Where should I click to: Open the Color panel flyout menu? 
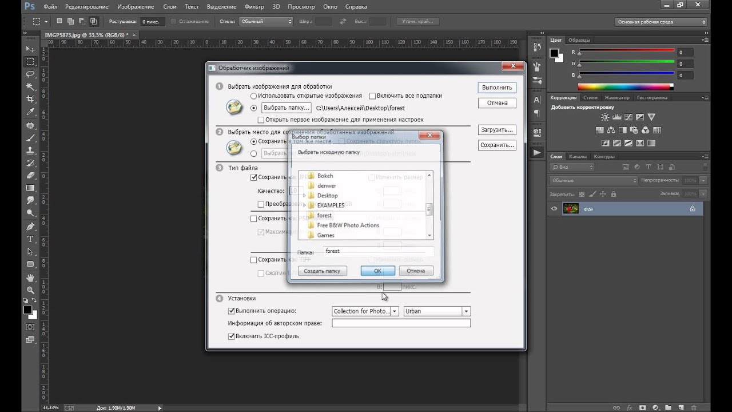[705, 40]
